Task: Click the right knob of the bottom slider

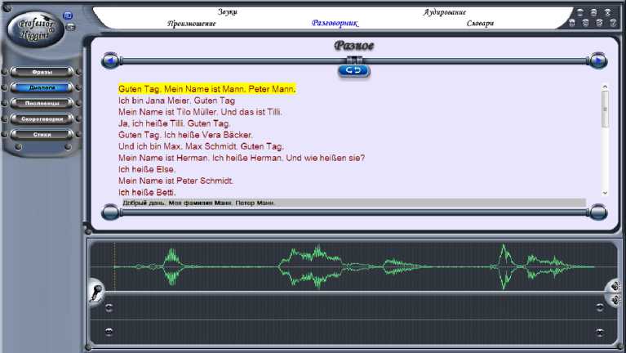Action: (598, 212)
